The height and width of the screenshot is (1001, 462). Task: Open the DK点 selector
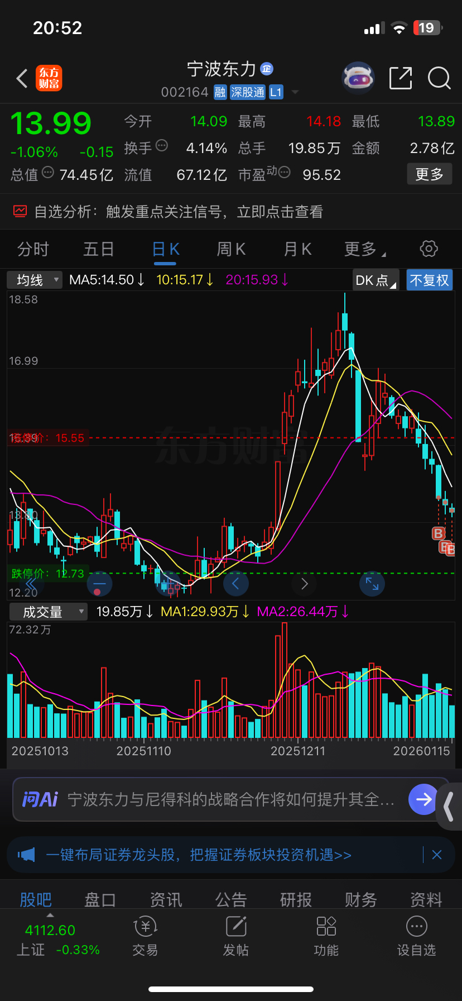tap(376, 280)
